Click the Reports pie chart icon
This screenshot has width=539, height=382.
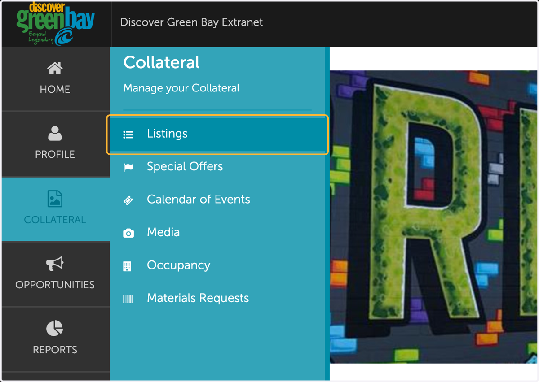coord(55,329)
